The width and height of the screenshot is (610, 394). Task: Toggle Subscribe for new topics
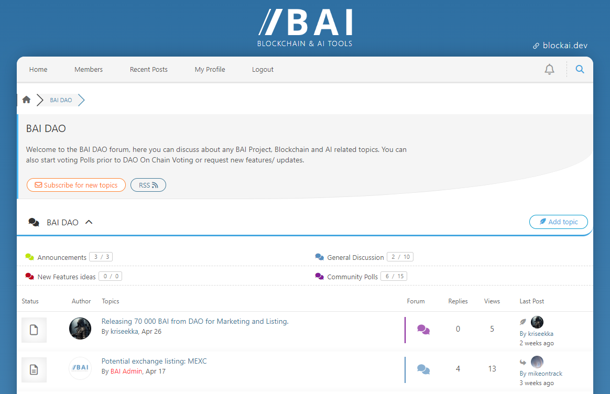76,185
